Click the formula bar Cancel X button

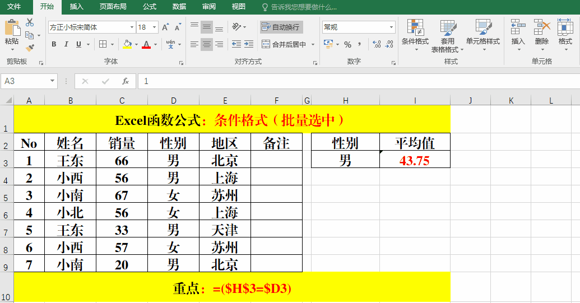(85, 81)
